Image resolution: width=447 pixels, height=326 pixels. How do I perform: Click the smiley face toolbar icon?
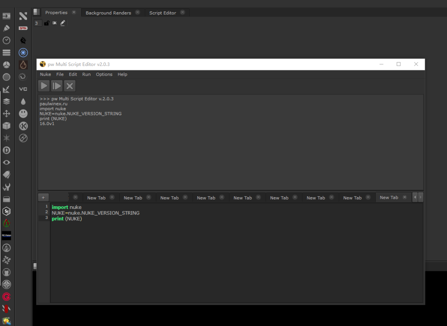pyautogui.click(x=23, y=114)
